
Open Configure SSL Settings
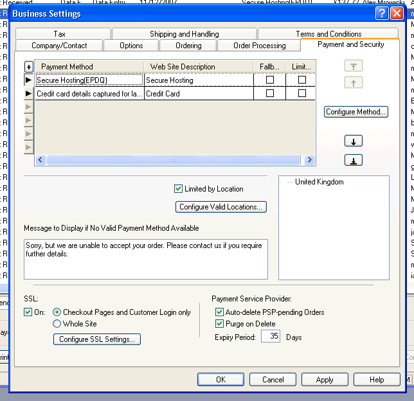pos(96,339)
